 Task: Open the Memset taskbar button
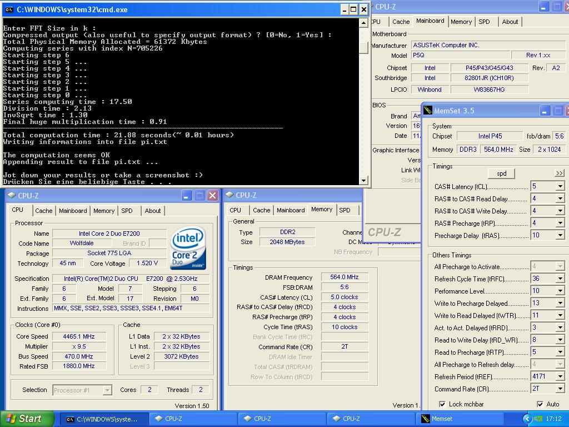[460, 419]
